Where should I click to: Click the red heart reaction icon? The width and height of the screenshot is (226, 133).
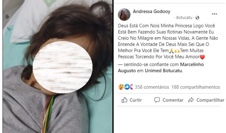131,87
